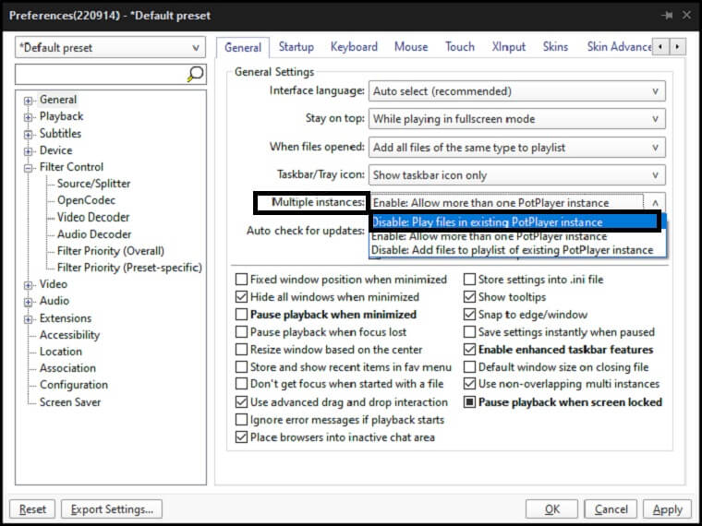Toggle Fixed window position when minimized
The width and height of the screenshot is (702, 526).
pos(241,280)
